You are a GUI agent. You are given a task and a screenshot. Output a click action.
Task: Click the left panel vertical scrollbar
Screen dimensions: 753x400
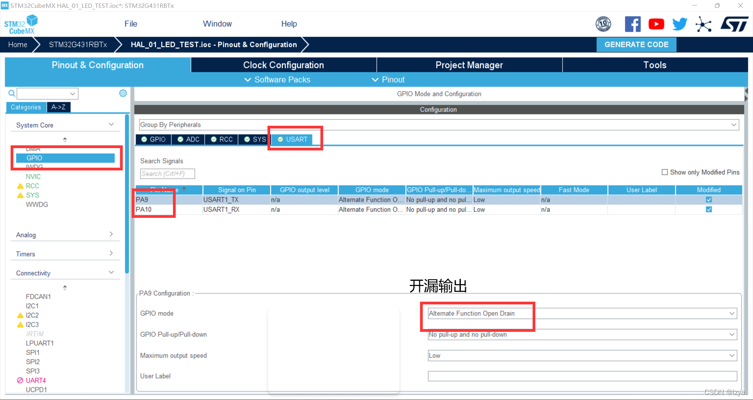click(x=127, y=194)
